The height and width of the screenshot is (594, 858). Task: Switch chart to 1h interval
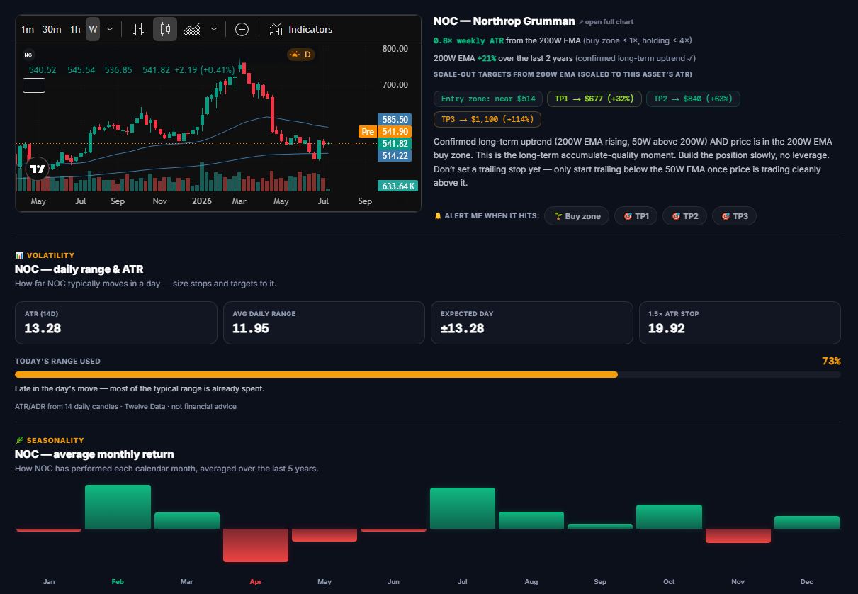tap(75, 29)
